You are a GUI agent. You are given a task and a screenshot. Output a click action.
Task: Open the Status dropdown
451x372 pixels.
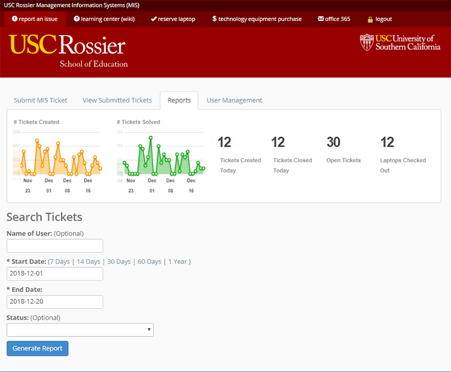[x=80, y=330]
